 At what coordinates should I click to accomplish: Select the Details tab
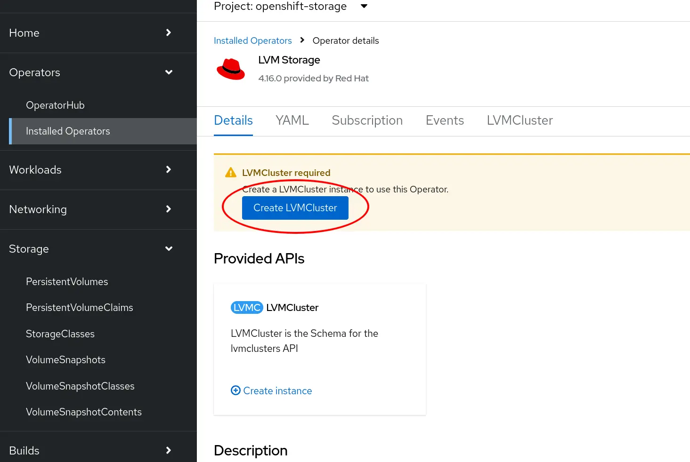point(233,121)
